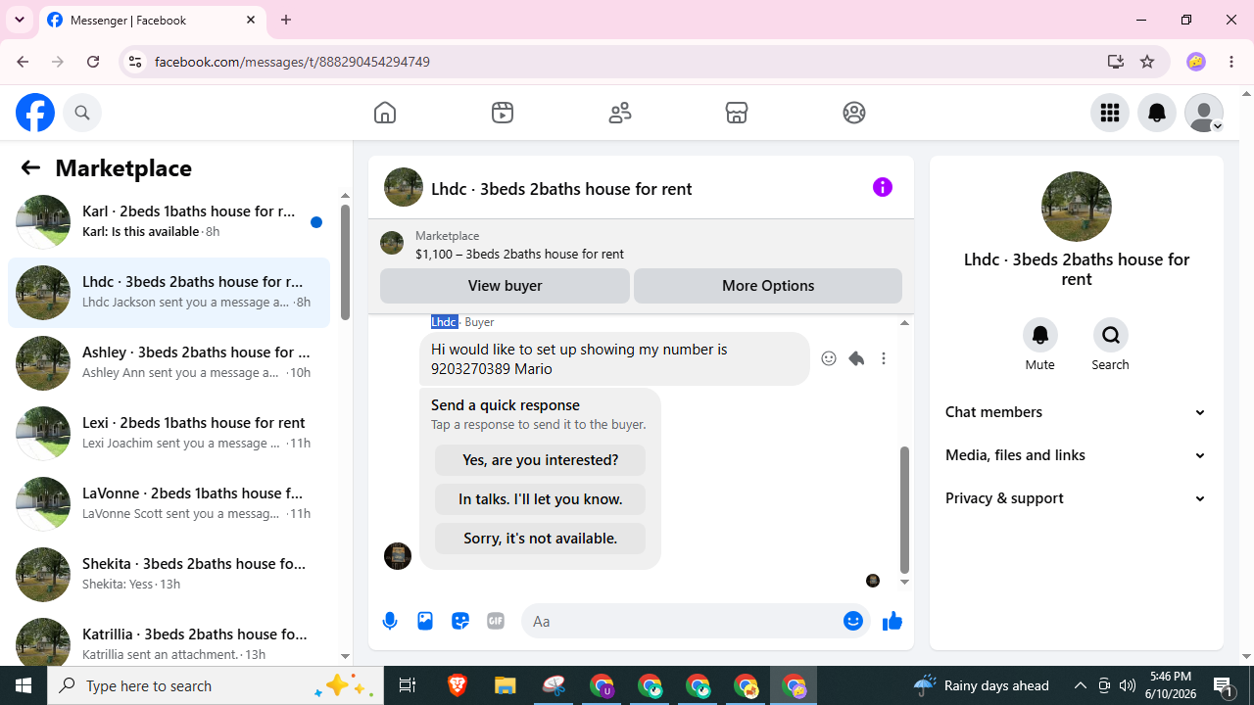Open Facebook logo home link
Viewport: 1254px width, 705px height.
pos(35,113)
